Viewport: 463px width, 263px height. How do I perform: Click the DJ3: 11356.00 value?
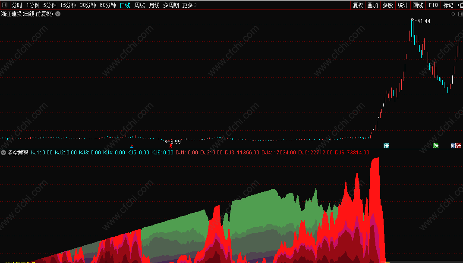(242, 153)
